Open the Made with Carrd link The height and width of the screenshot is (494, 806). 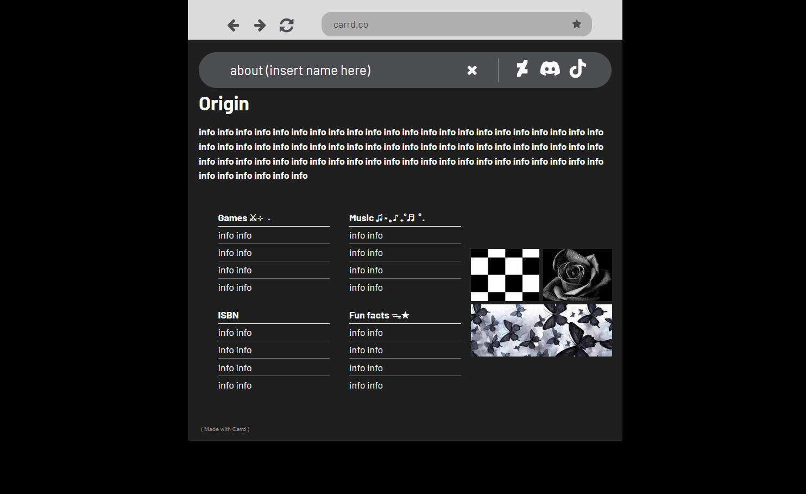click(x=224, y=429)
